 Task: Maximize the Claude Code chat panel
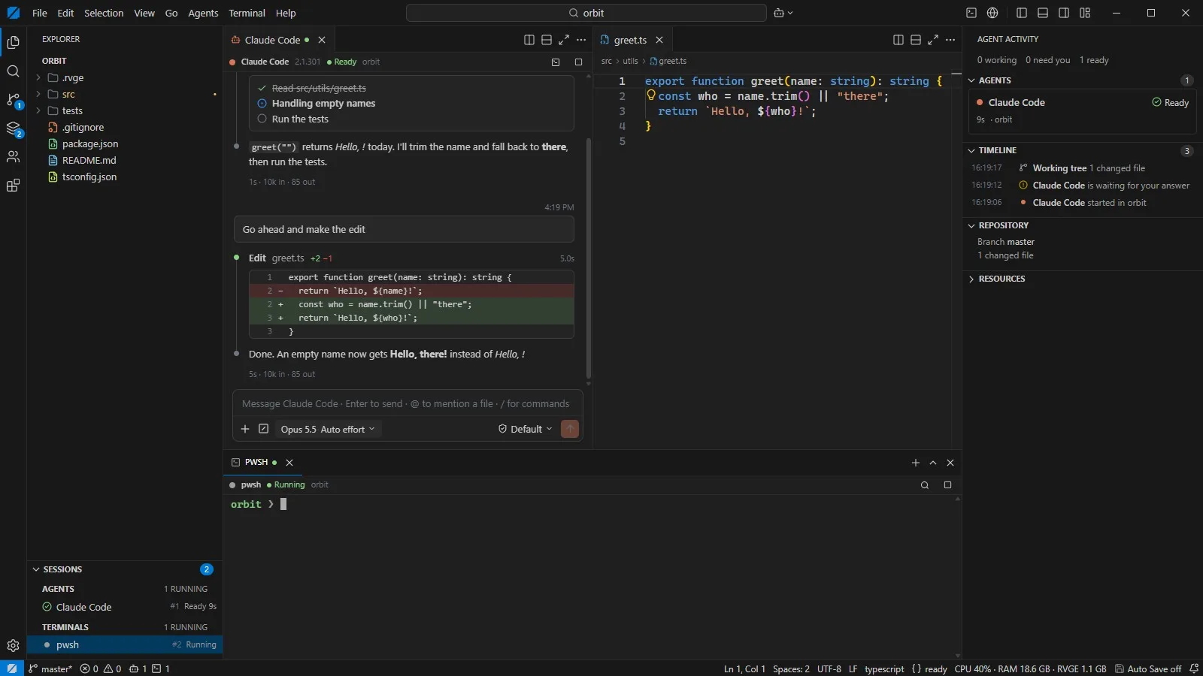(564, 40)
